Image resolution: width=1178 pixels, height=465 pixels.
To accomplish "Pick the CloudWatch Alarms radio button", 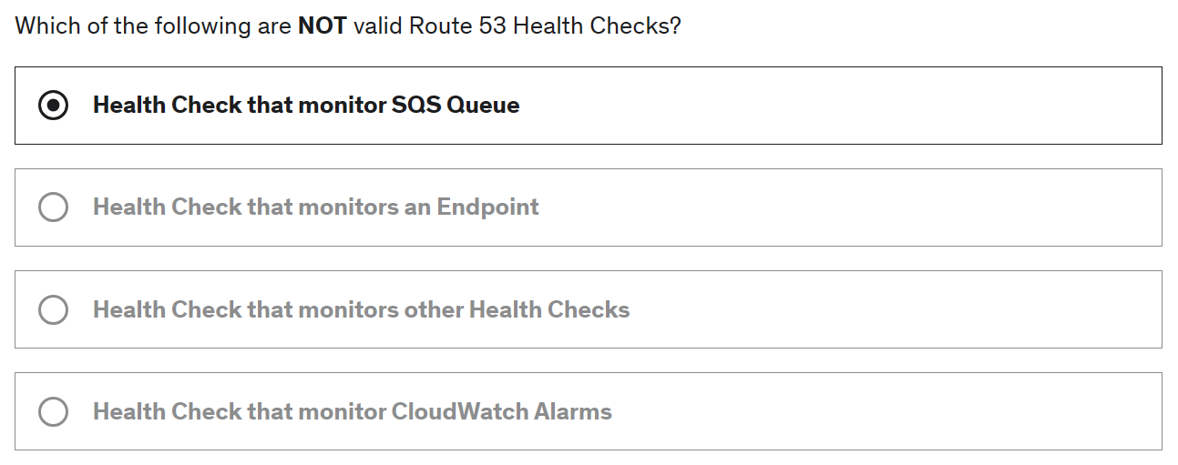I will 54,411.
